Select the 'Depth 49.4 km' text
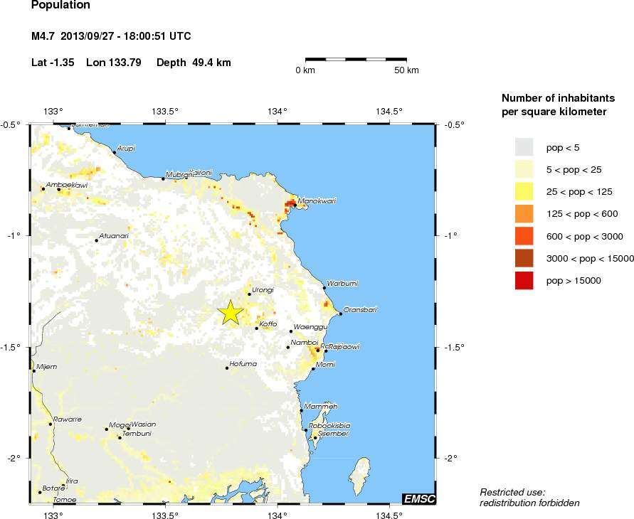Screen dimensions: 634x519 tap(194, 63)
